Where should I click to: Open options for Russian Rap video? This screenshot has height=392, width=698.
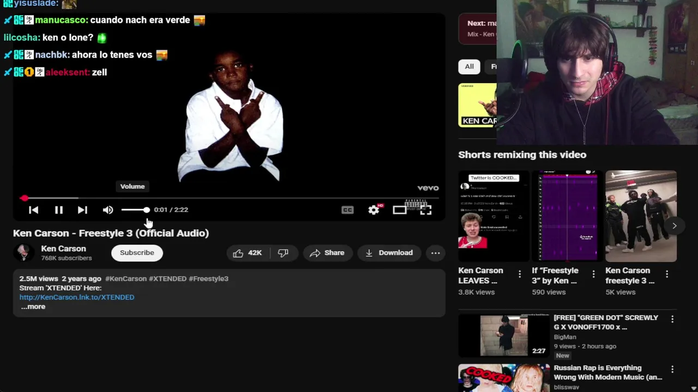[x=672, y=369]
